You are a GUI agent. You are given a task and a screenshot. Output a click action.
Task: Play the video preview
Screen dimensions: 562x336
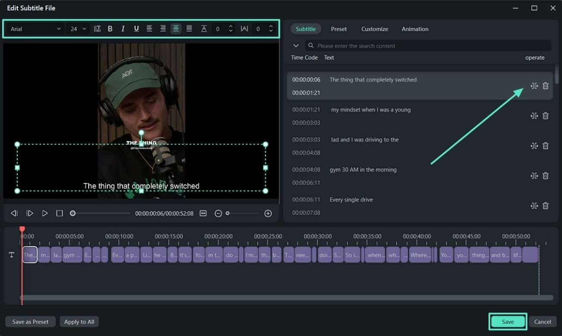click(45, 213)
